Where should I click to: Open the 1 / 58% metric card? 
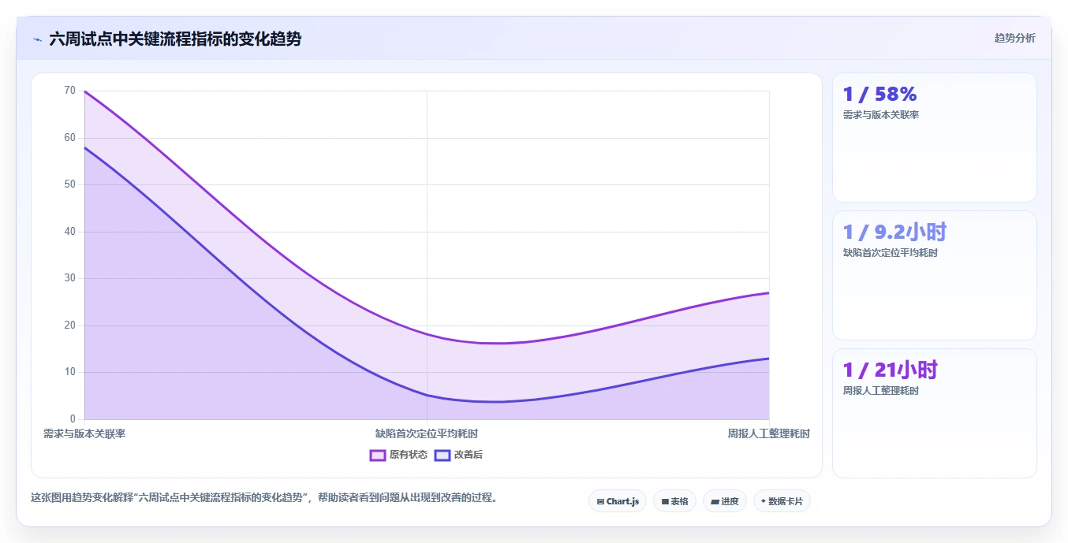tap(935, 137)
